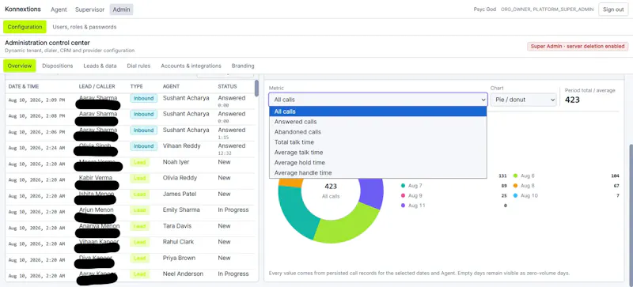Click Inbound badge of 2:09 PM row

pos(144,98)
